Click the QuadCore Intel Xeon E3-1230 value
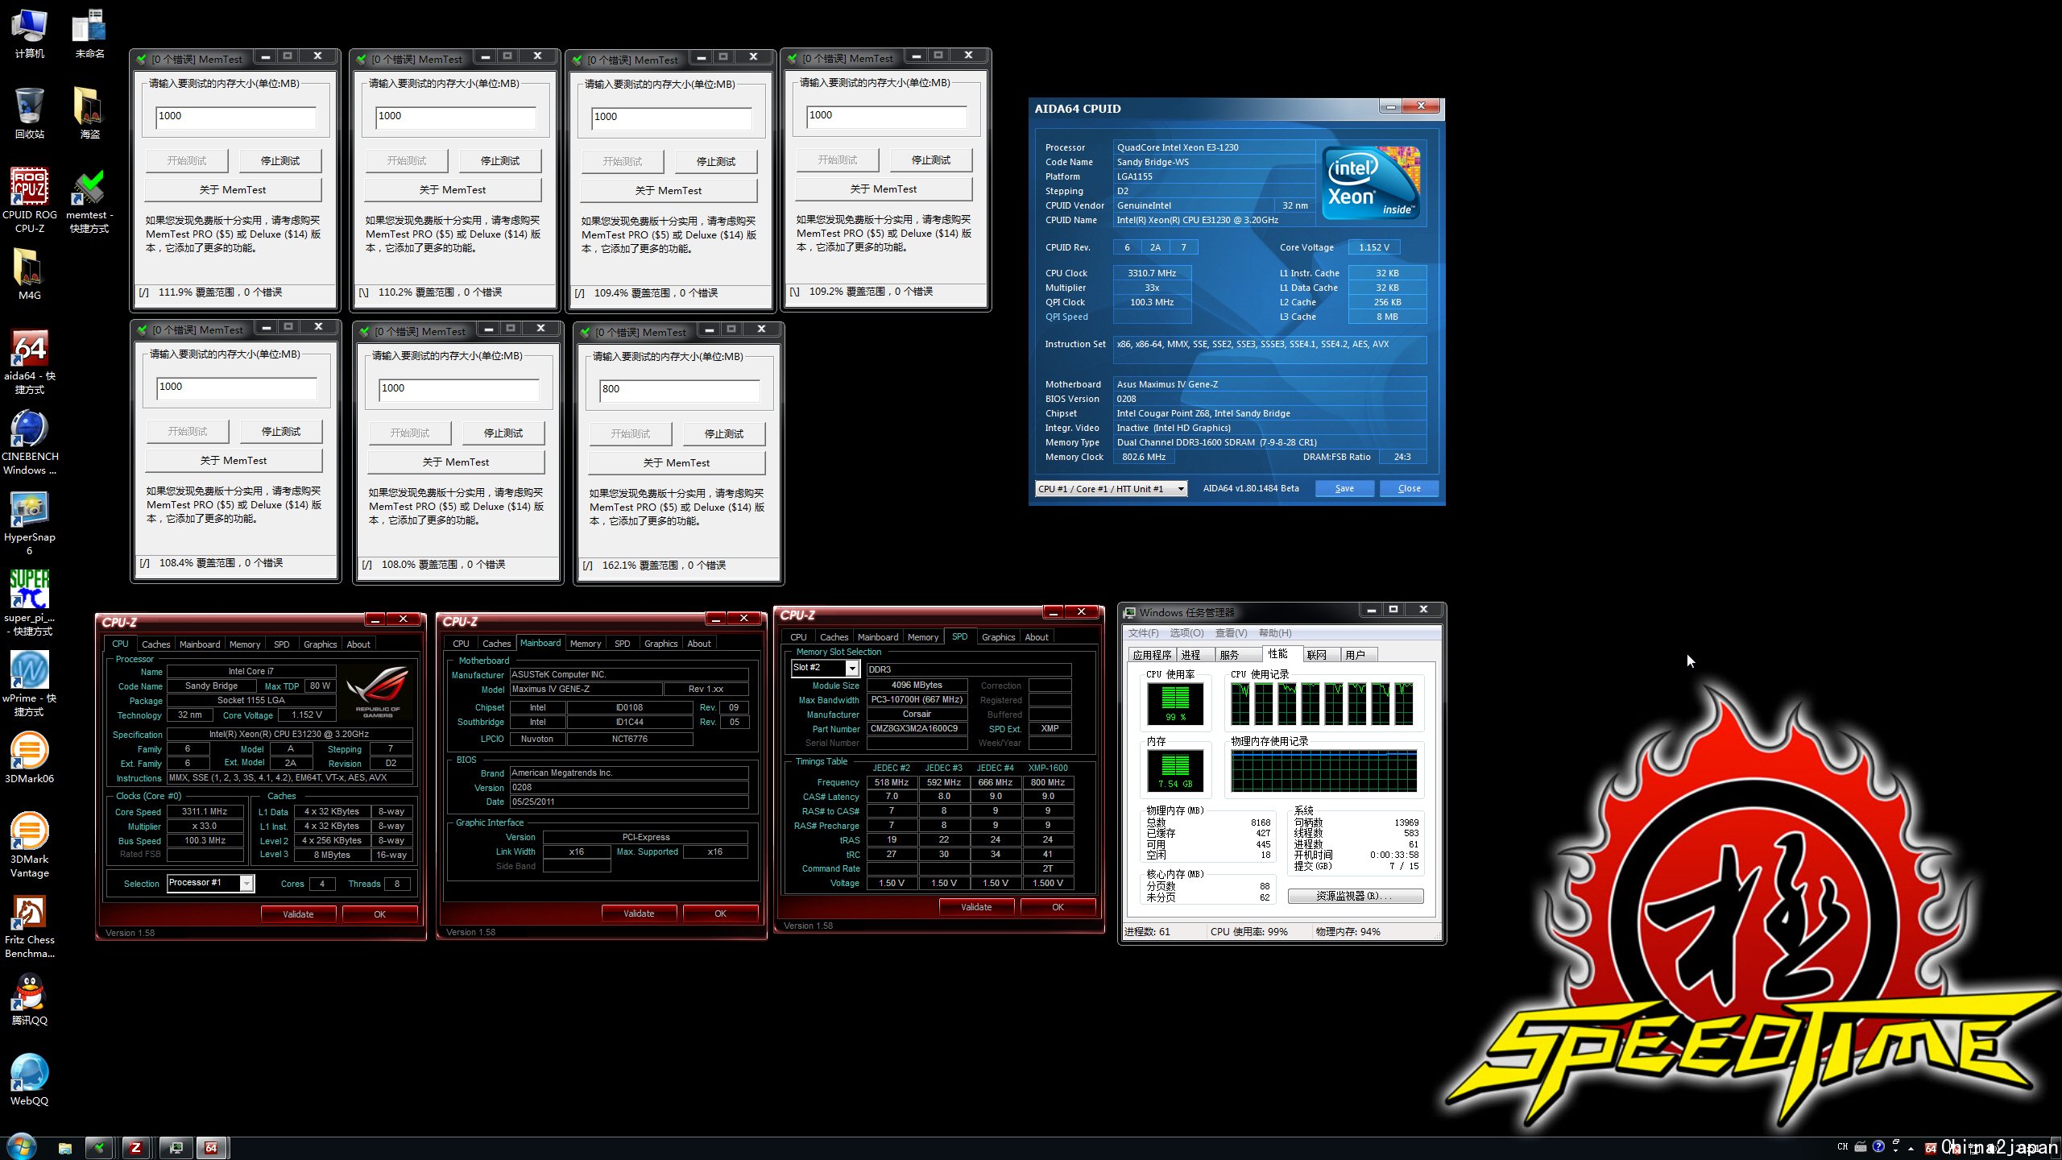This screenshot has width=2062, height=1160. tap(1214, 147)
